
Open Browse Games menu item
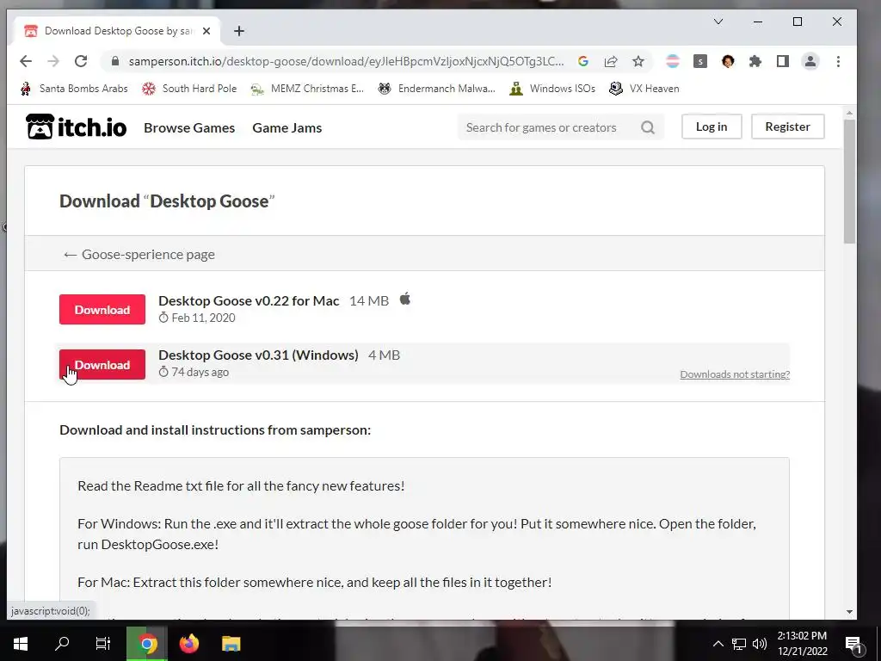[x=189, y=127]
